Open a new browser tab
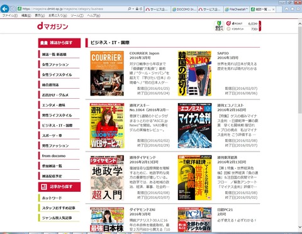 [x=279, y=9]
